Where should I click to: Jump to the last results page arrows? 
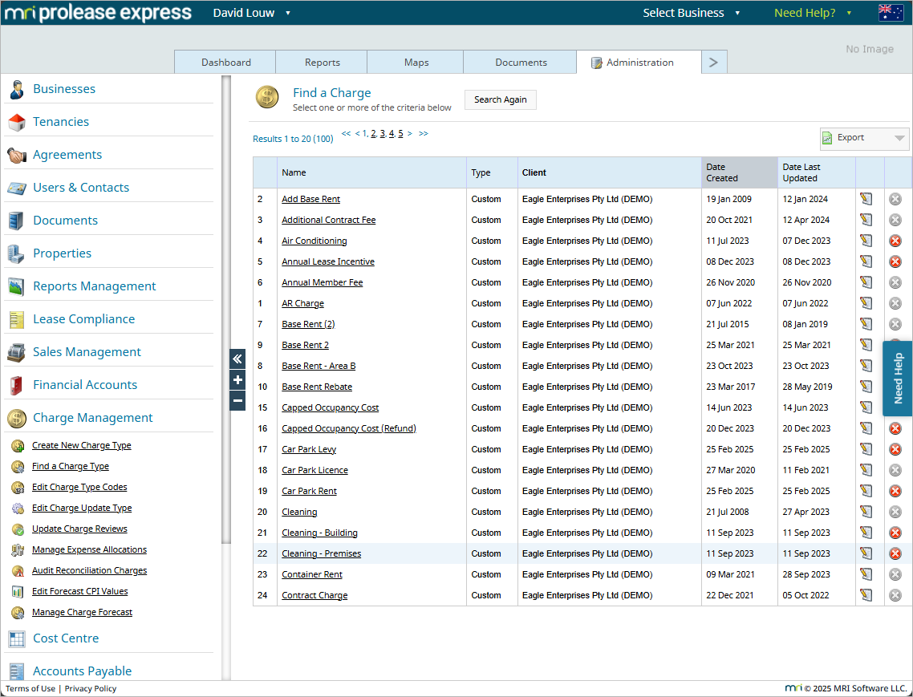(424, 134)
